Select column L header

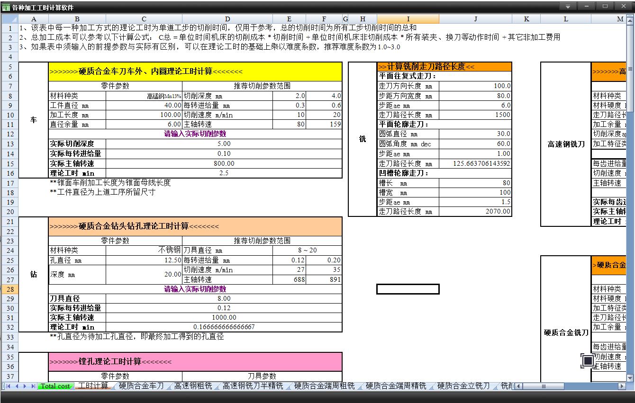(566, 19)
